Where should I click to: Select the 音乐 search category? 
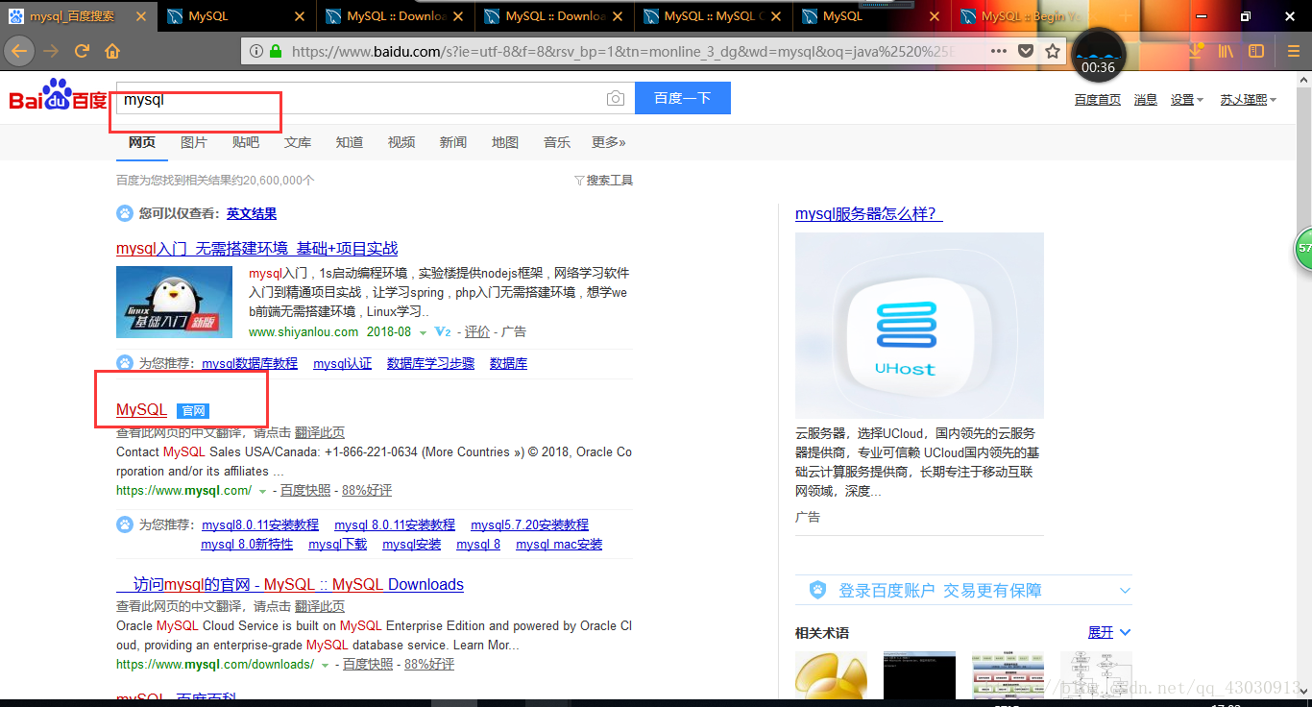coord(557,142)
